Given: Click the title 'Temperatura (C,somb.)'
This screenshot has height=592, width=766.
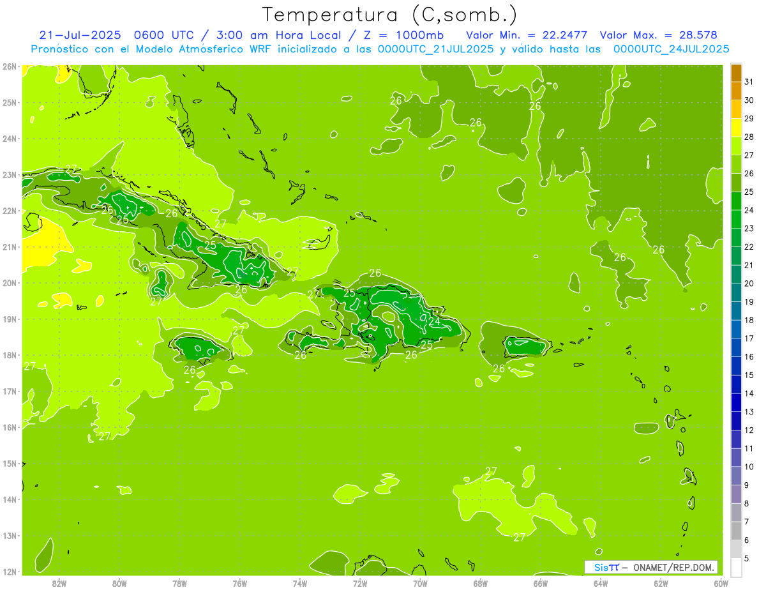Looking at the screenshot, I should click(x=390, y=15).
